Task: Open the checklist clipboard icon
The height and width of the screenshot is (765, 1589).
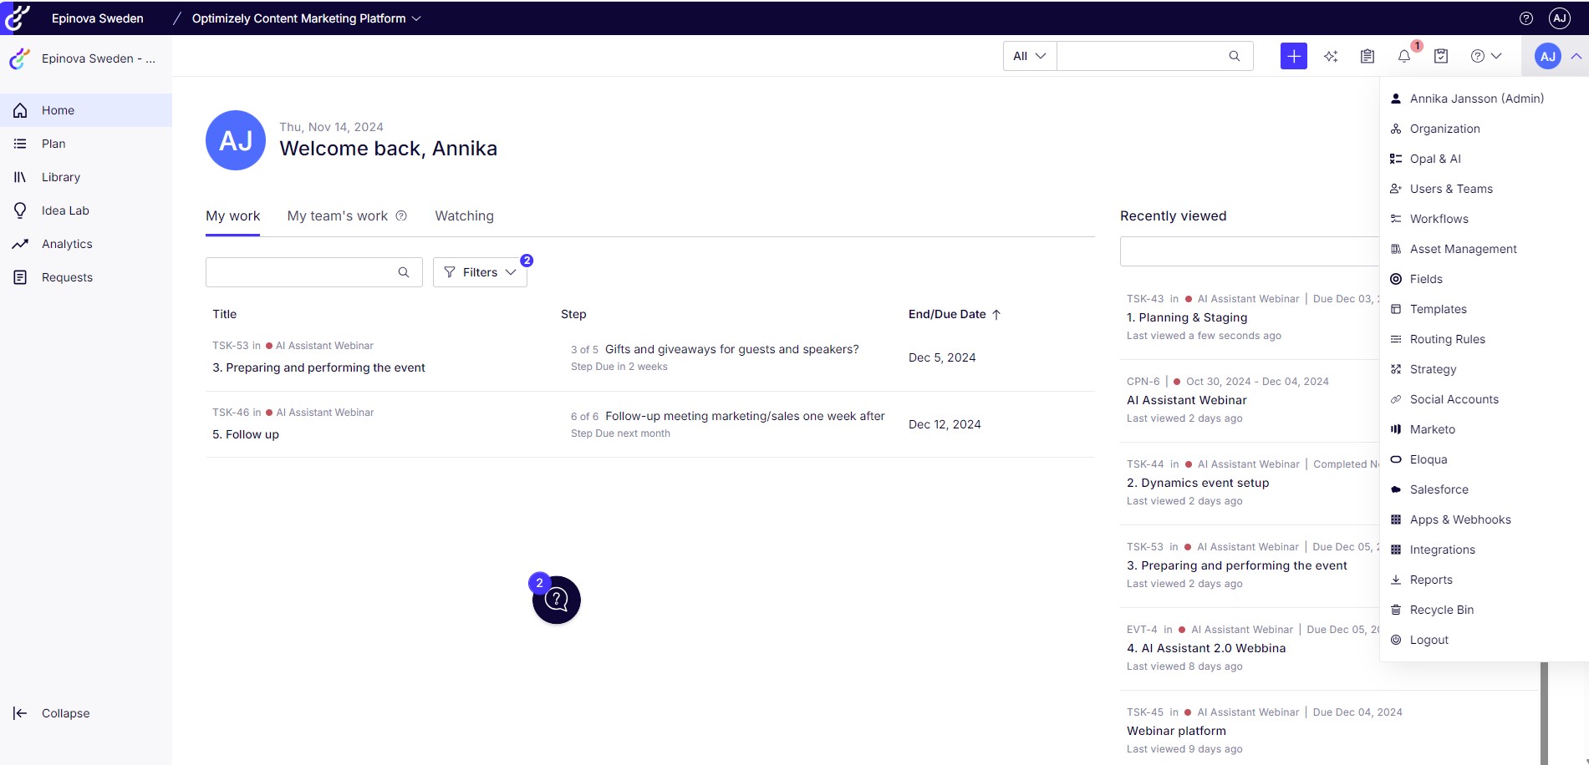Action: 1441,56
